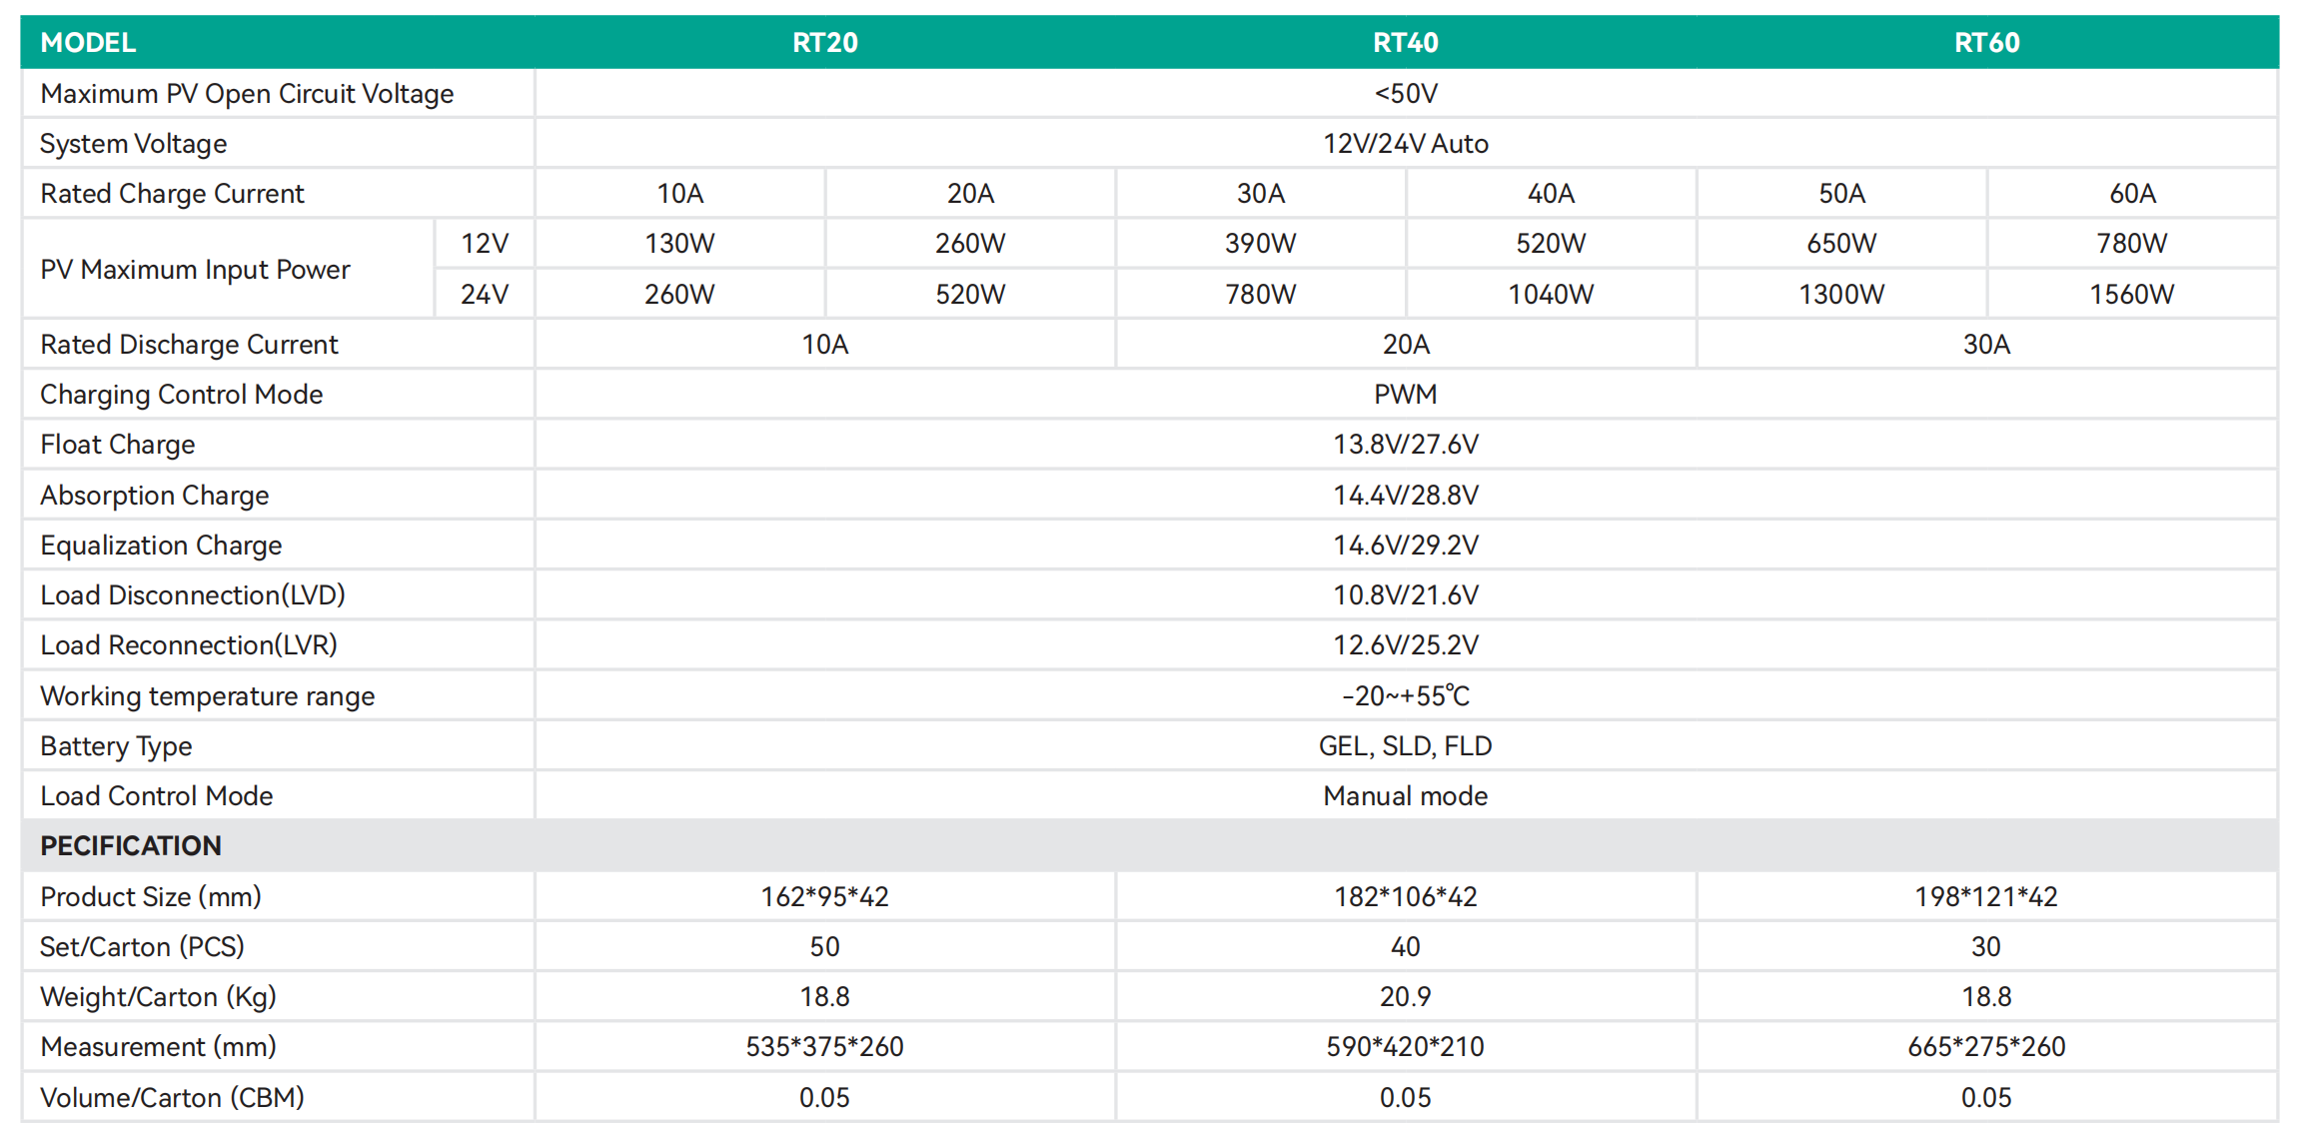Image resolution: width=2302 pixels, height=1141 pixels.
Task: Click the 14.4V/28.8V absorption charge value
Action: (x=1405, y=496)
